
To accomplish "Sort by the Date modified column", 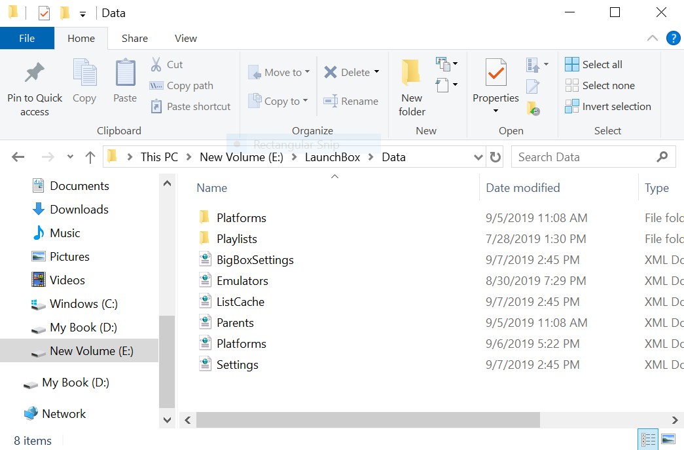I will pyautogui.click(x=522, y=188).
